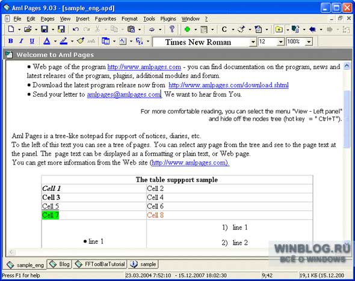
Task: Click the vertical scrollbar thumb
Action: pyautogui.click(x=347, y=119)
